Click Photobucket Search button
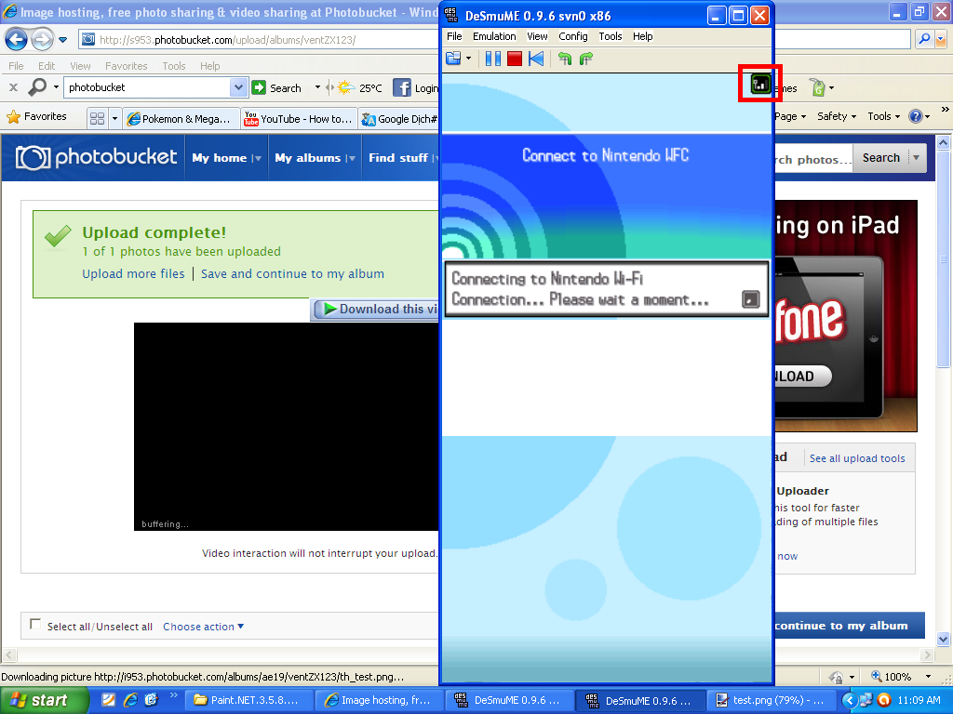Image resolution: width=953 pixels, height=714 pixels. (880, 158)
